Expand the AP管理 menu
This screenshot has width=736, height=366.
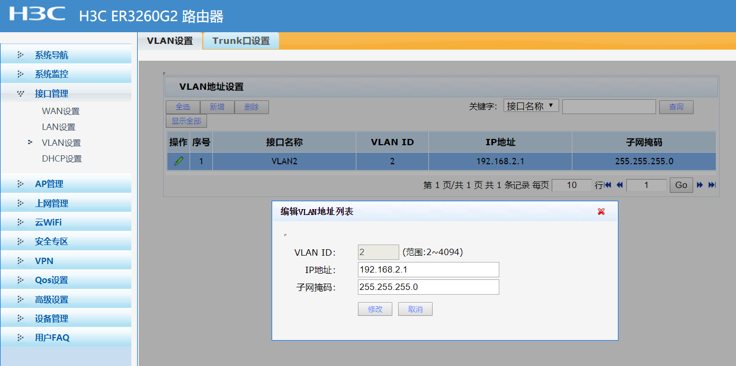pyautogui.click(x=66, y=184)
